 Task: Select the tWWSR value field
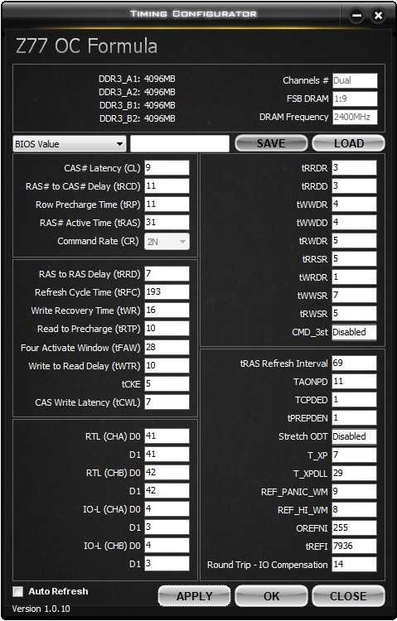point(354,295)
